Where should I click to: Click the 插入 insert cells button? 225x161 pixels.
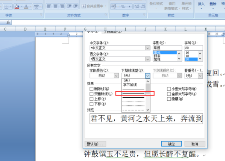201,6
